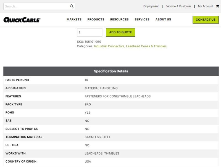The image size is (221, 167).
Task: Open the Markets menu
Action: pos(74,20)
